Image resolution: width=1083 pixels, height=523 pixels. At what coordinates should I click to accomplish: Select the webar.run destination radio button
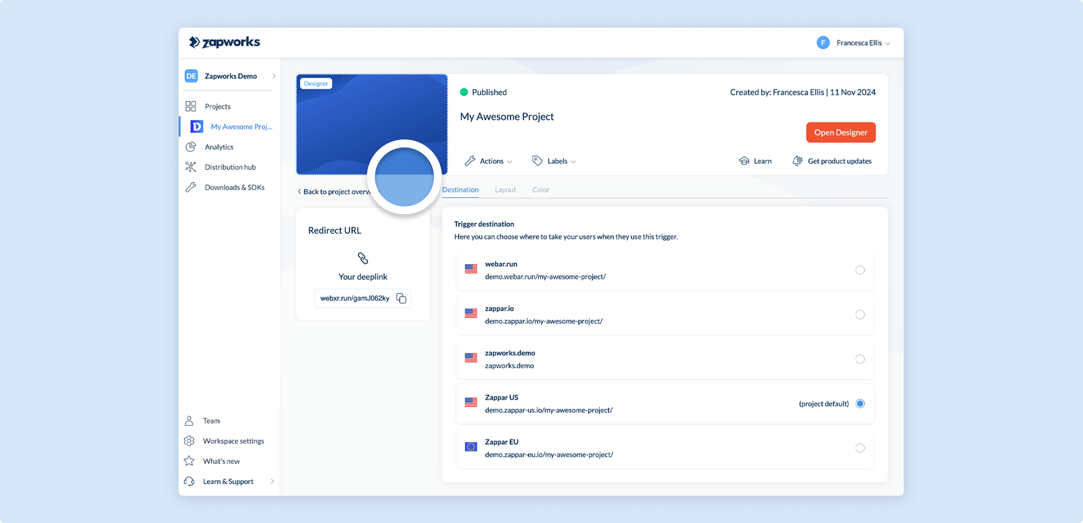point(860,270)
